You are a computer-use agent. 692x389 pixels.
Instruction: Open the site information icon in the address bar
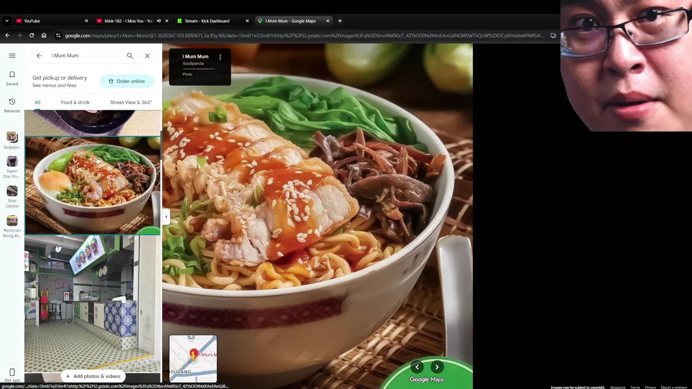point(58,36)
